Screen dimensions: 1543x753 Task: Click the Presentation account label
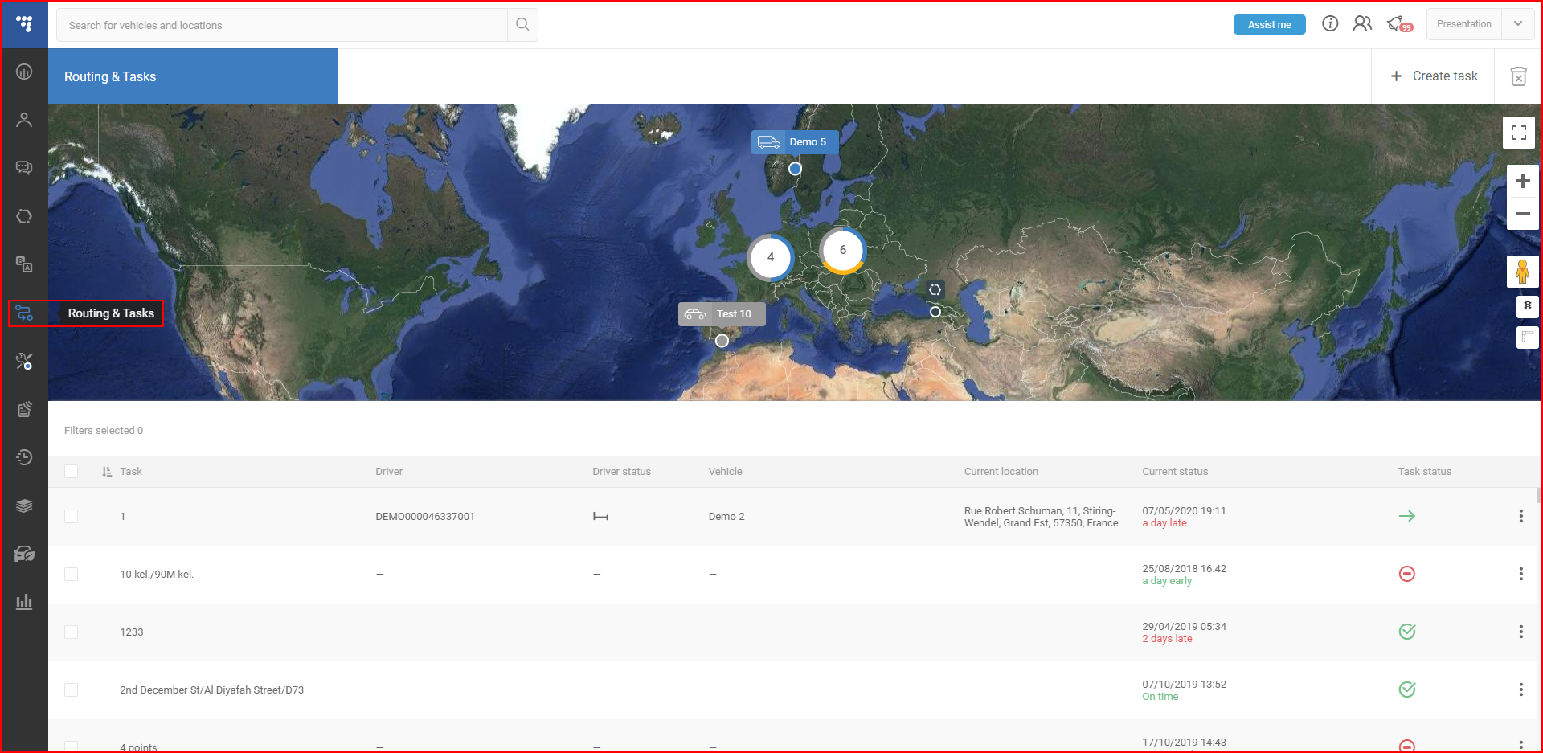tap(1463, 24)
